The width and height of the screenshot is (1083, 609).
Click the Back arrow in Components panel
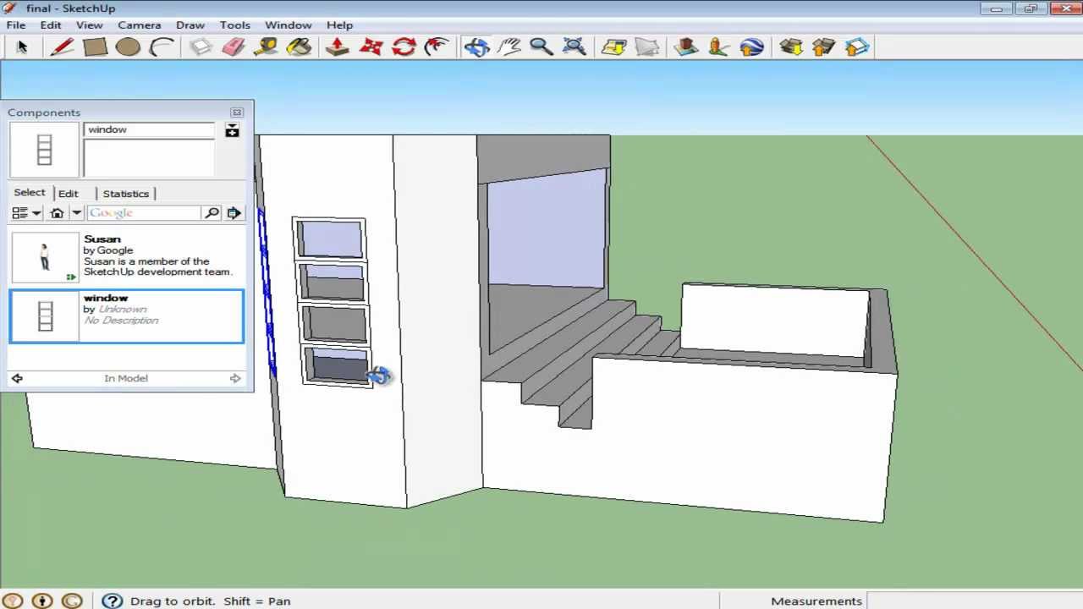click(17, 378)
